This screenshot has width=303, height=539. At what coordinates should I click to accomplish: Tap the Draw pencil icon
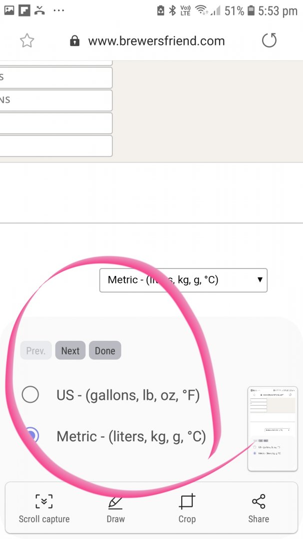point(115,502)
